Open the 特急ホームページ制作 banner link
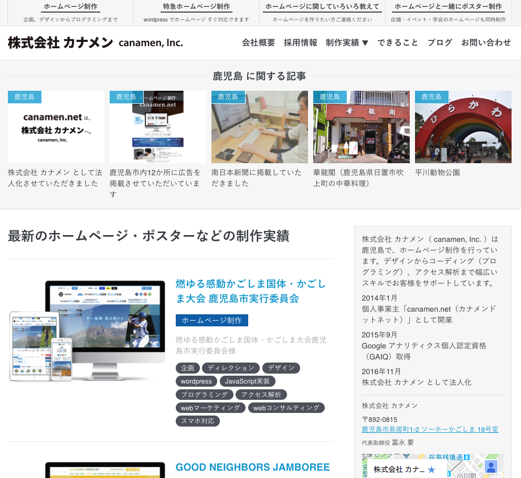 pos(196,7)
